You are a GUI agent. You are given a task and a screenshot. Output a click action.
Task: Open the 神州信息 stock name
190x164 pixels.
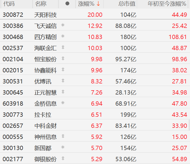point(45,137)
